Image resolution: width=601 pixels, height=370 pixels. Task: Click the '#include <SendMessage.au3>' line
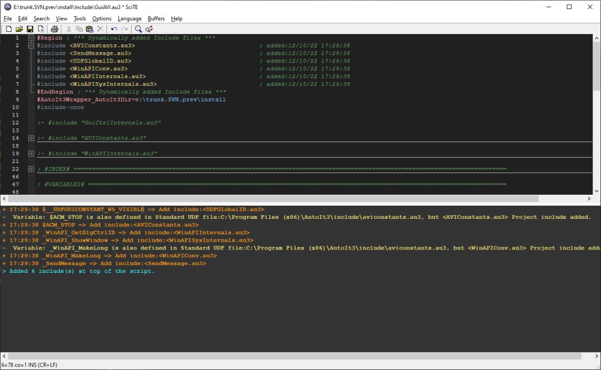tap(84, 53)
